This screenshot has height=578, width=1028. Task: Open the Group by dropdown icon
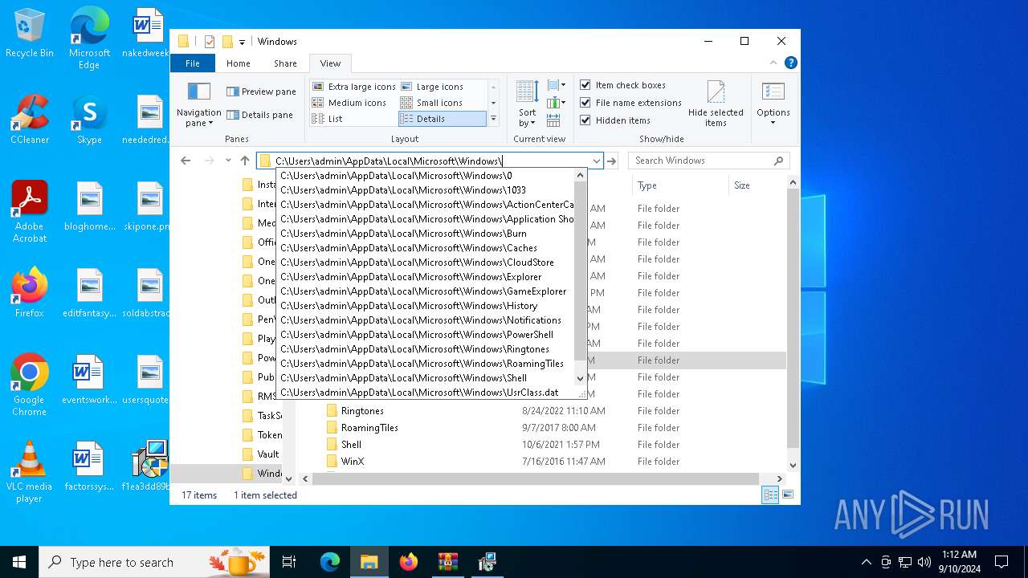click(x=557, y=85)
